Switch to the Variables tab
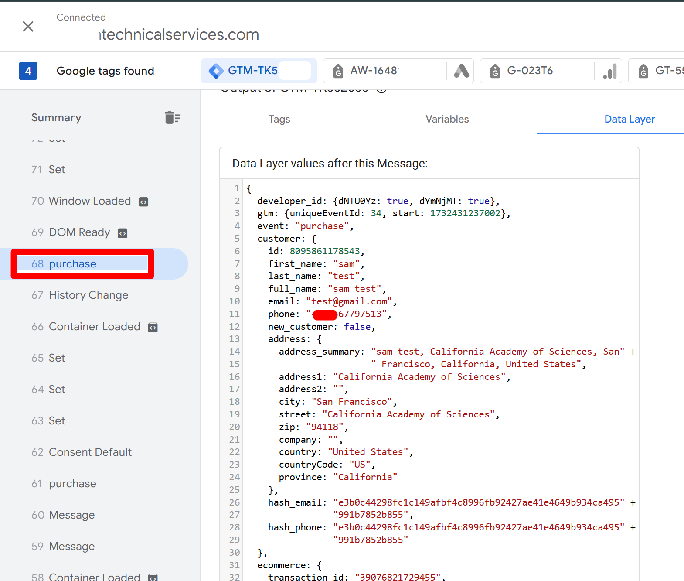The image size is (684, 581). (447, 119)
